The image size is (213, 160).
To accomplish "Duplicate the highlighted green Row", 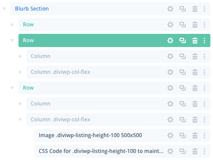I will pos(183,40).
